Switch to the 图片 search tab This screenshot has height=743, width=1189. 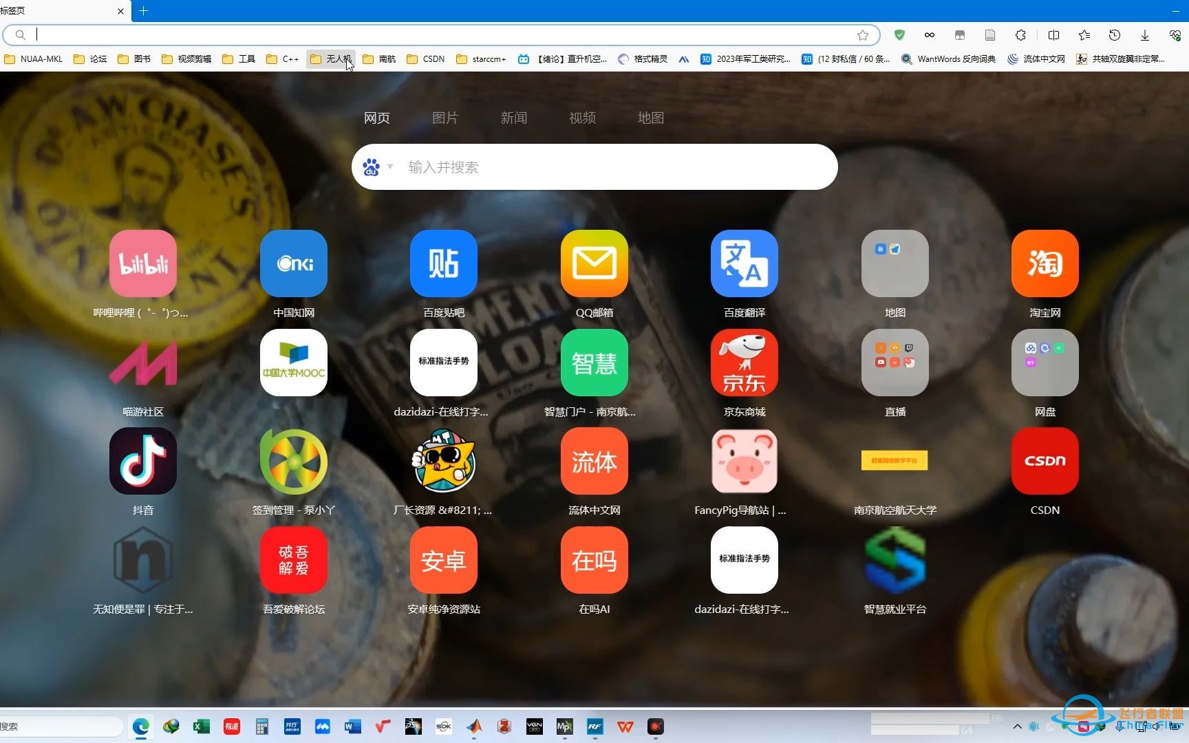445,118
